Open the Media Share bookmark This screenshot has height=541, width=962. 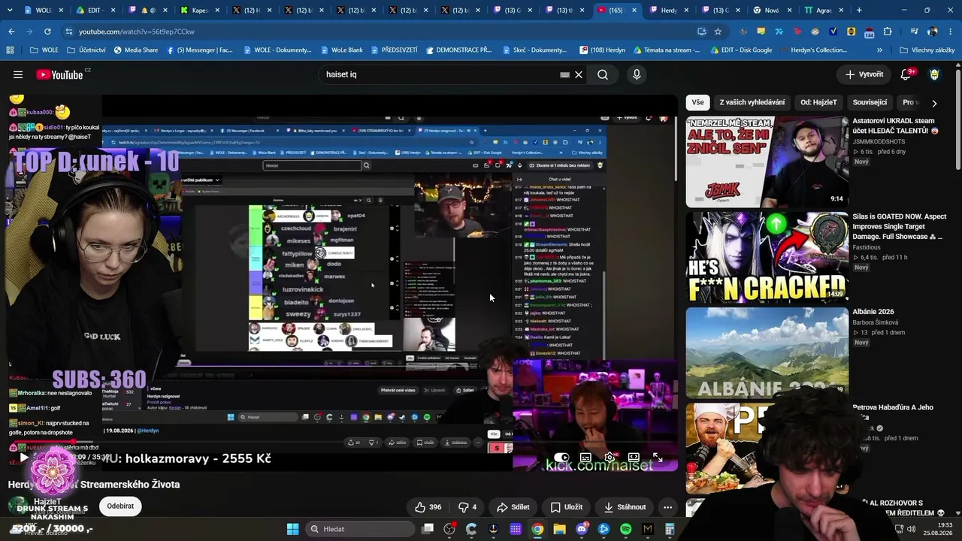[x=136, y=50]
